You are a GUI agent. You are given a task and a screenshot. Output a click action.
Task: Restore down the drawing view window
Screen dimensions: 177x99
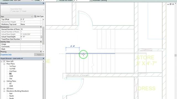coord(171,4)
